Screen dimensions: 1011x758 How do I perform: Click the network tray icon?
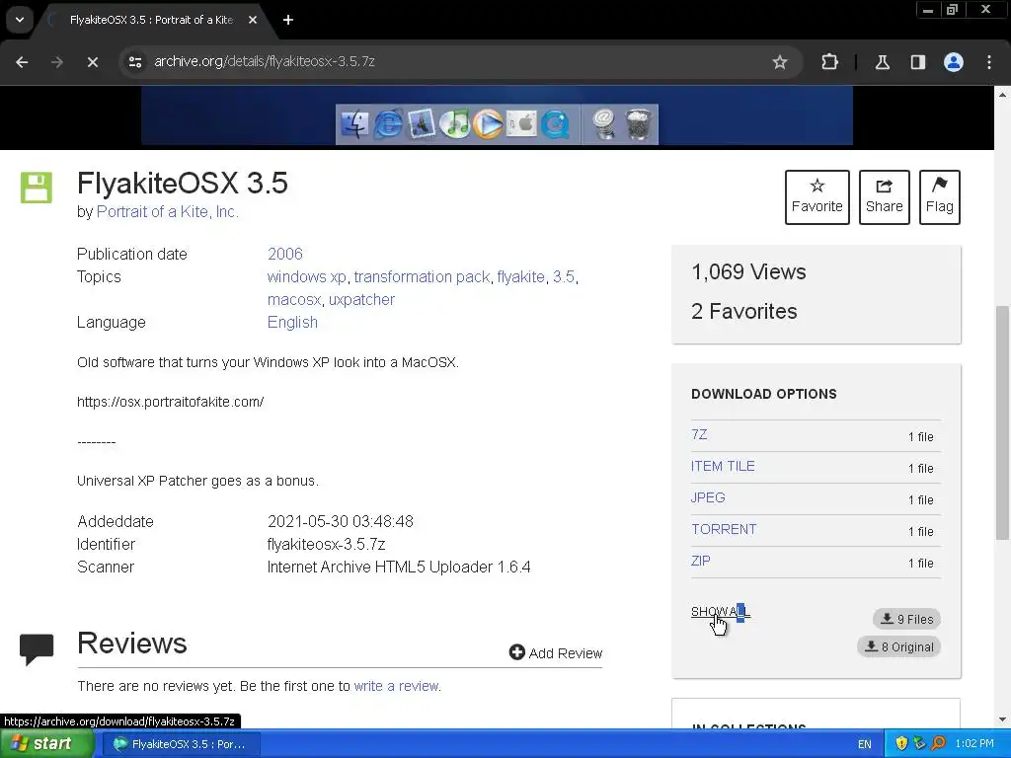coord(919,744)
